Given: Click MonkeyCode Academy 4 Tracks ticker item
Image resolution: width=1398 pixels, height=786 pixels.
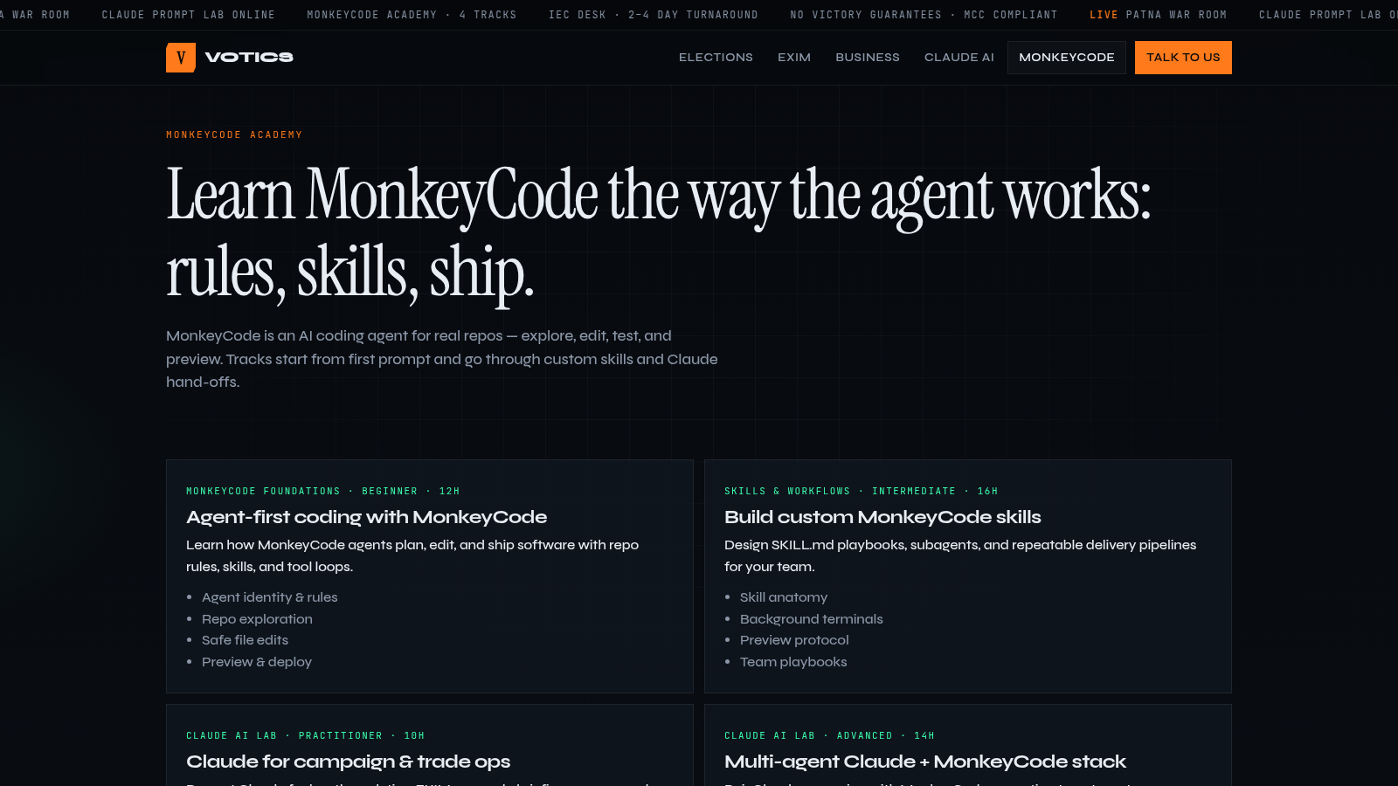Looking at the screenshot, I should (412, 15).
